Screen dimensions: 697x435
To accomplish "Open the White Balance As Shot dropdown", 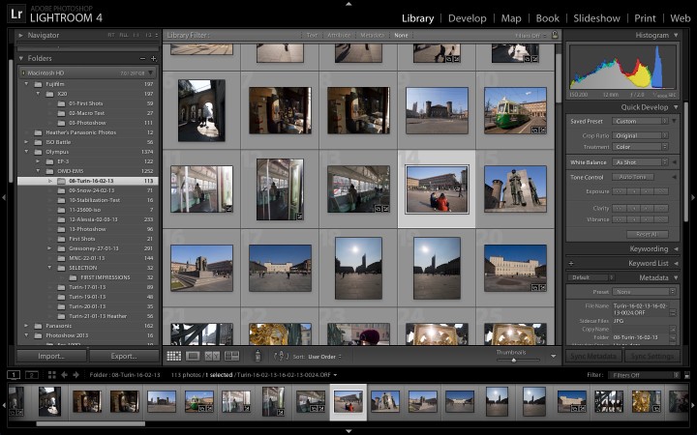I will (x=640, y=162).
